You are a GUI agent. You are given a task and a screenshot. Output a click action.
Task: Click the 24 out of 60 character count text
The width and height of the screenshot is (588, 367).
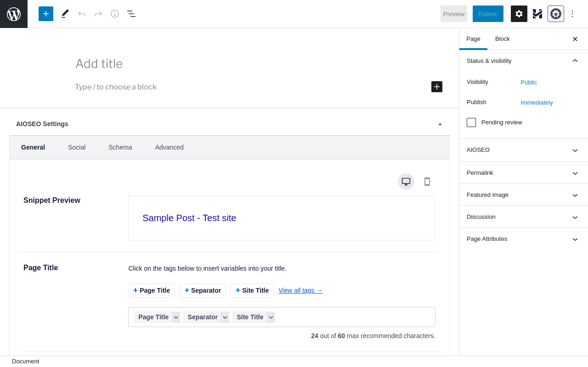373,336
